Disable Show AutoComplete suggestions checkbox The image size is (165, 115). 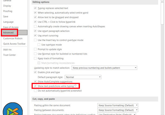click(x=35, y=82)
